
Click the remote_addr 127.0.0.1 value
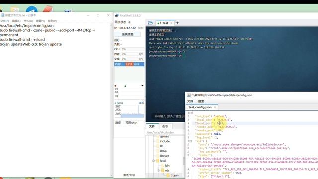coord(227,127)
